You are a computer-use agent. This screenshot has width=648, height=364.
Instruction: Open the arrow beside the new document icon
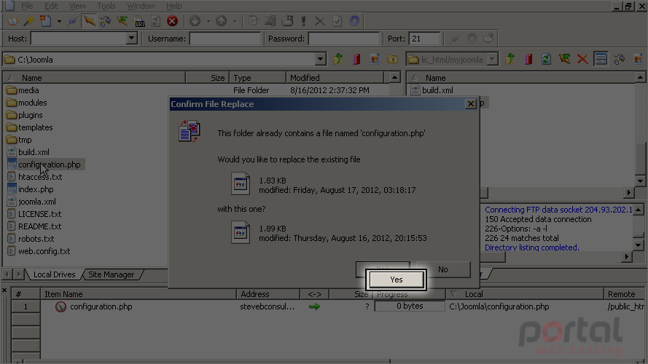pyautogui.click(x=59, y=21)
